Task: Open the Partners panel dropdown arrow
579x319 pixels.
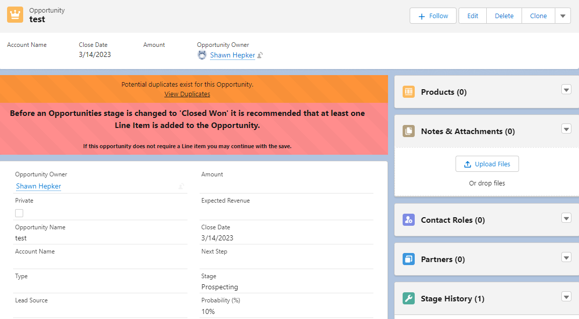Action: pyautogui.click(x=566, y=258)
